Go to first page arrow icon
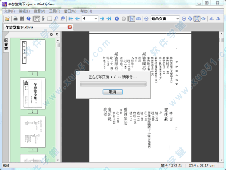The width and height of the screenshot is (226, 170). tap(71, 19)
